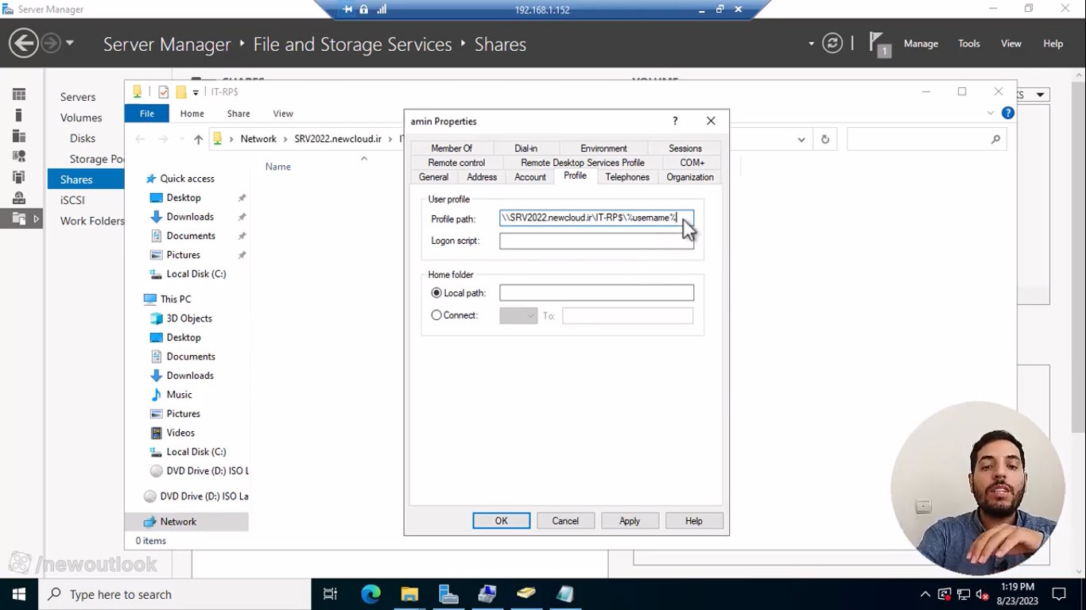Click the search magnifier in File Explorer
Viewport: 1086px width, 610px height.
(995, 139)
